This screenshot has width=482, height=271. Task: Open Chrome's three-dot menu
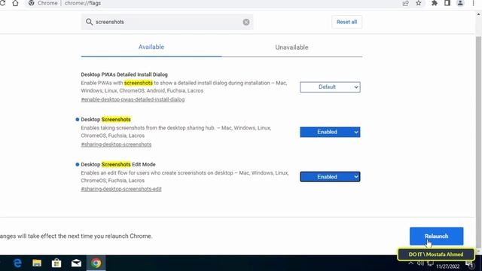[473, 3]
